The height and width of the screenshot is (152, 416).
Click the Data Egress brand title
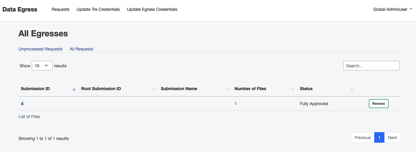tap(20, 9)
